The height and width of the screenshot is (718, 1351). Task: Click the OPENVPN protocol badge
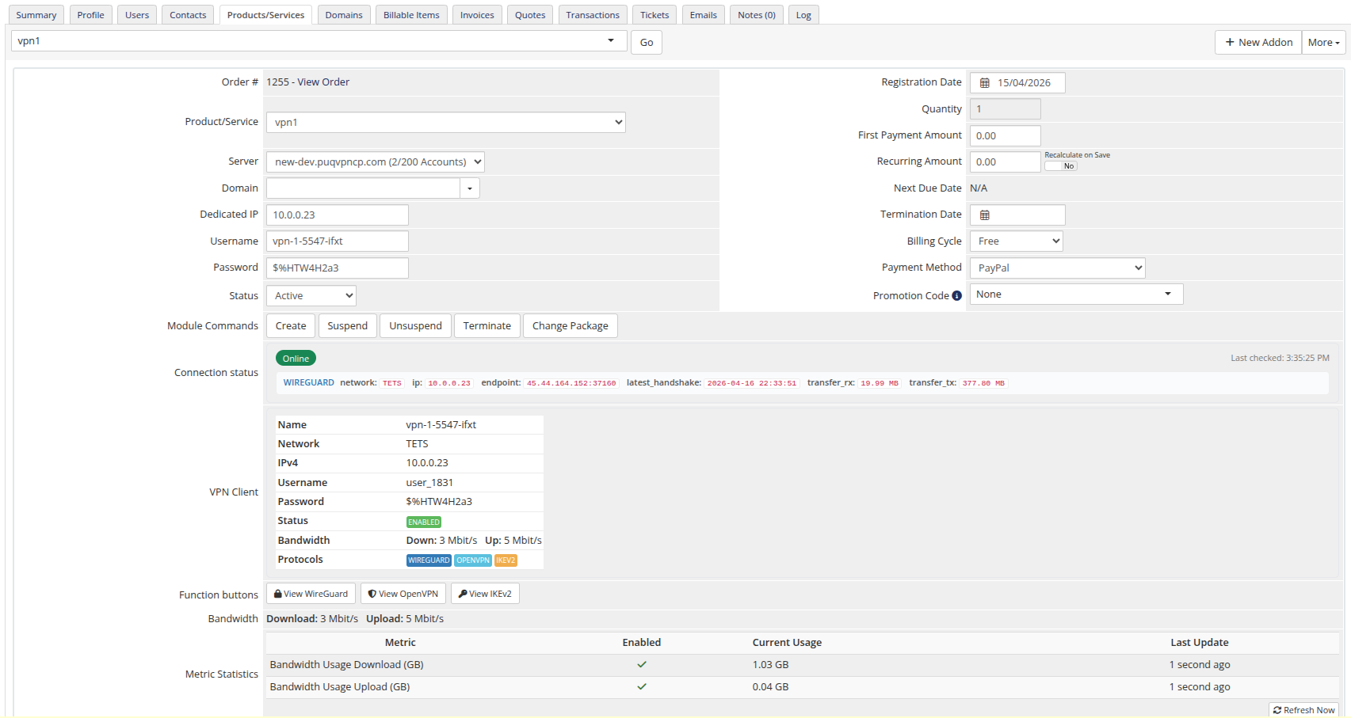pos(472,560)
